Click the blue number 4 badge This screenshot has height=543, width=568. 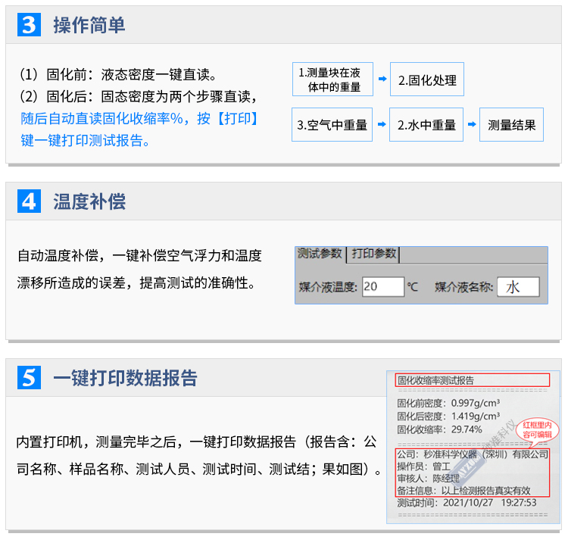point(29,201)
